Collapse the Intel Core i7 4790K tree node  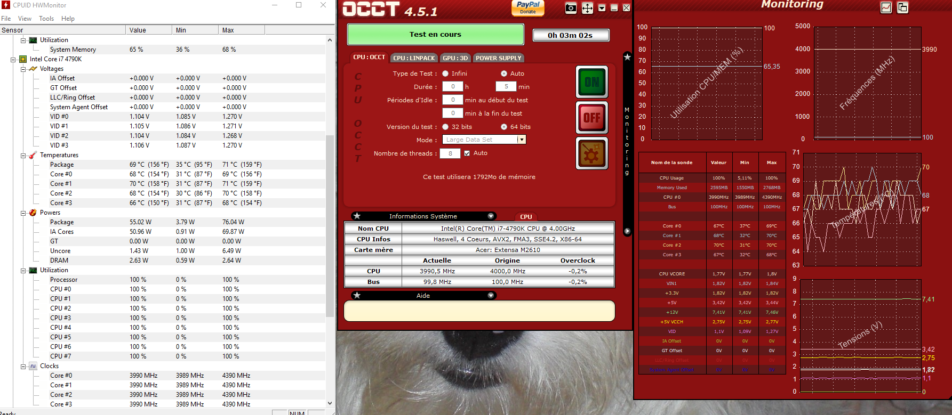pos(13,59)
